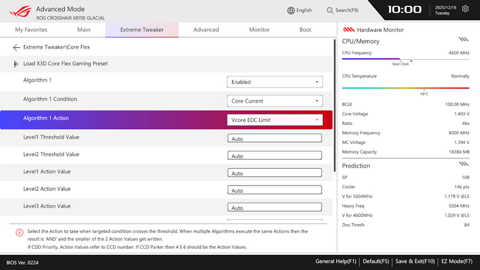The width and height of the screenshot is (480, 270).
Task: Click Hardware Monitor stripes icon
Action: point(349,29)
